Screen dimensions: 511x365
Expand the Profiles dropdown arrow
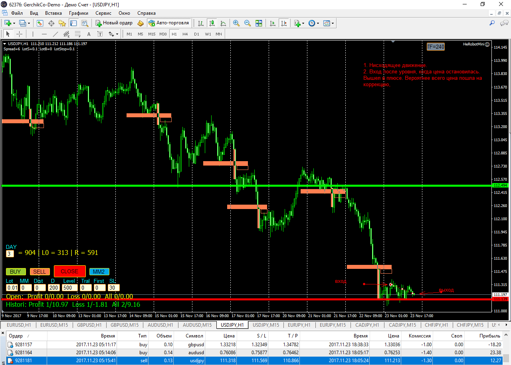[x=29, y=24]
